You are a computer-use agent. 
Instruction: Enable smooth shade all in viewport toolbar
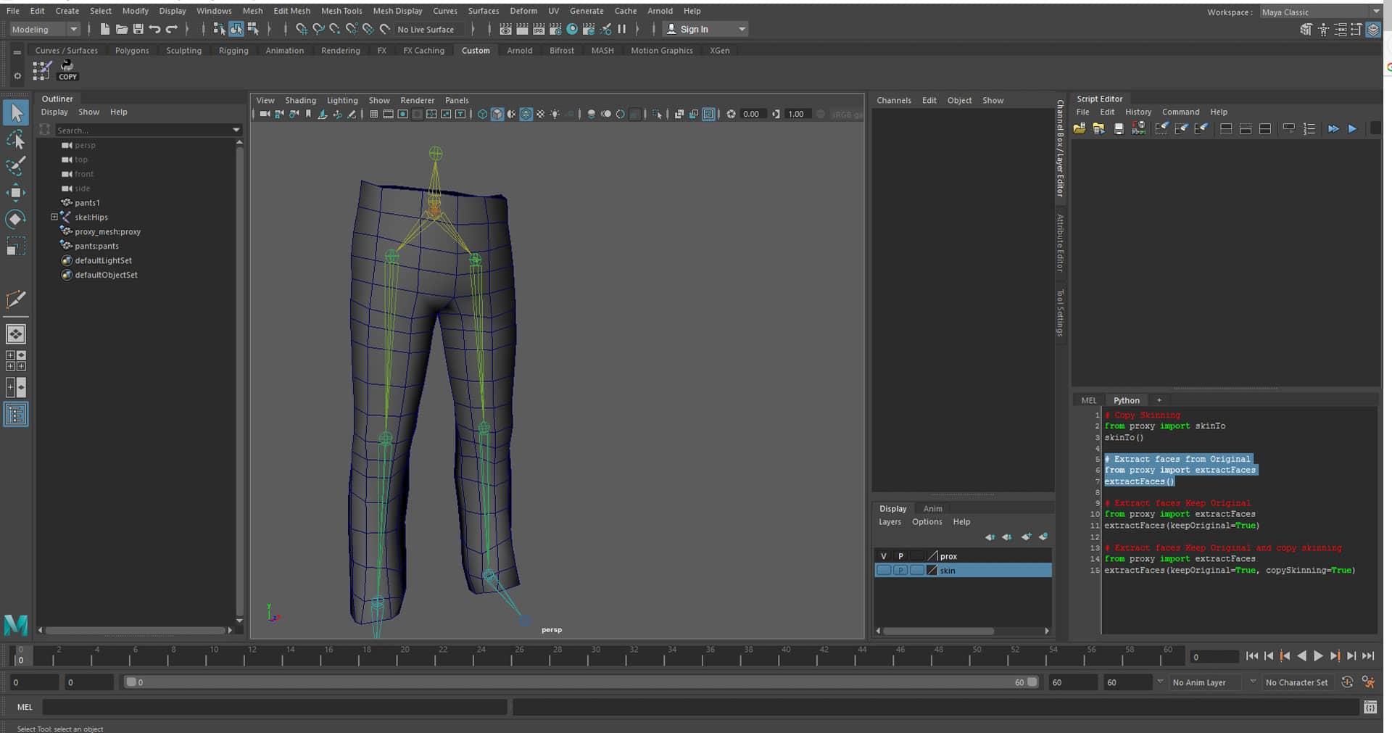coord(497,114)
